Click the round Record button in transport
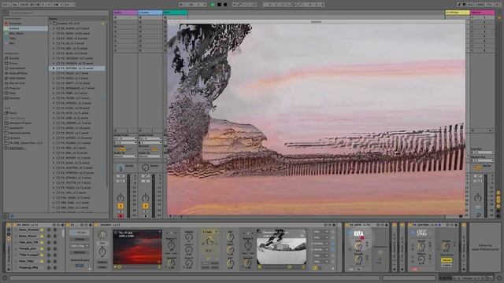Image resolution: width=504 pixels, height=283 pixels. (x=225, y=5)
